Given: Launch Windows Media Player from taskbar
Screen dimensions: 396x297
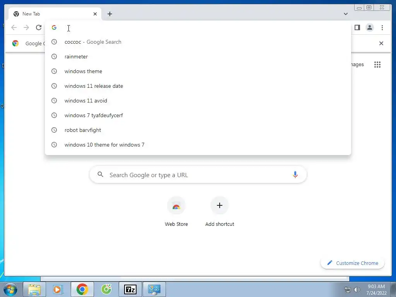Looking at the screenshot, I should click(x=57, y=289).
